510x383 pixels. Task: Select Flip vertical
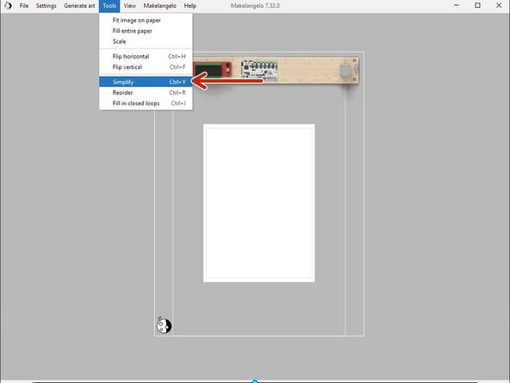point(146,67)
